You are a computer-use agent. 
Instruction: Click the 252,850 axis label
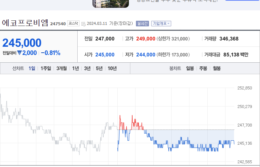click(x=244, y=88)
